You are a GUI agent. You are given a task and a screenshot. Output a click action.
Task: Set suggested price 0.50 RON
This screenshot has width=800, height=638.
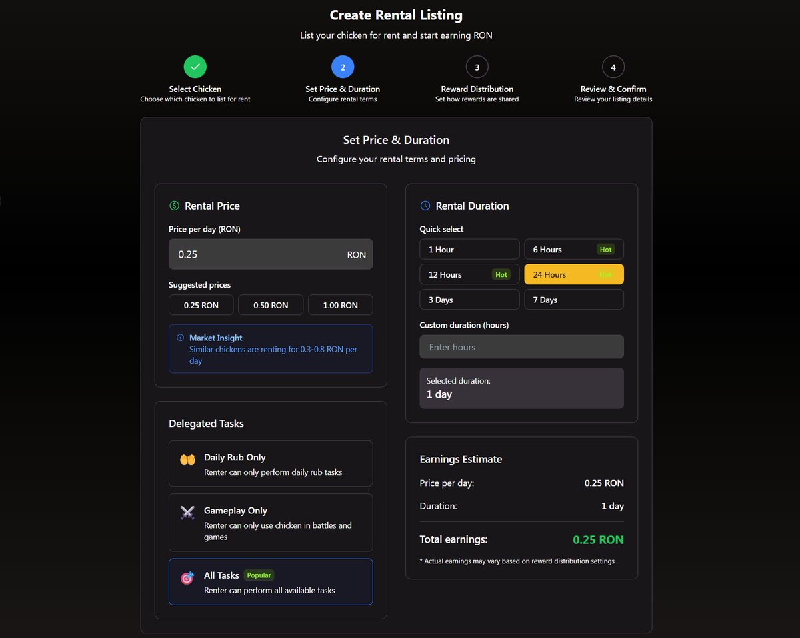coord(271,305)
